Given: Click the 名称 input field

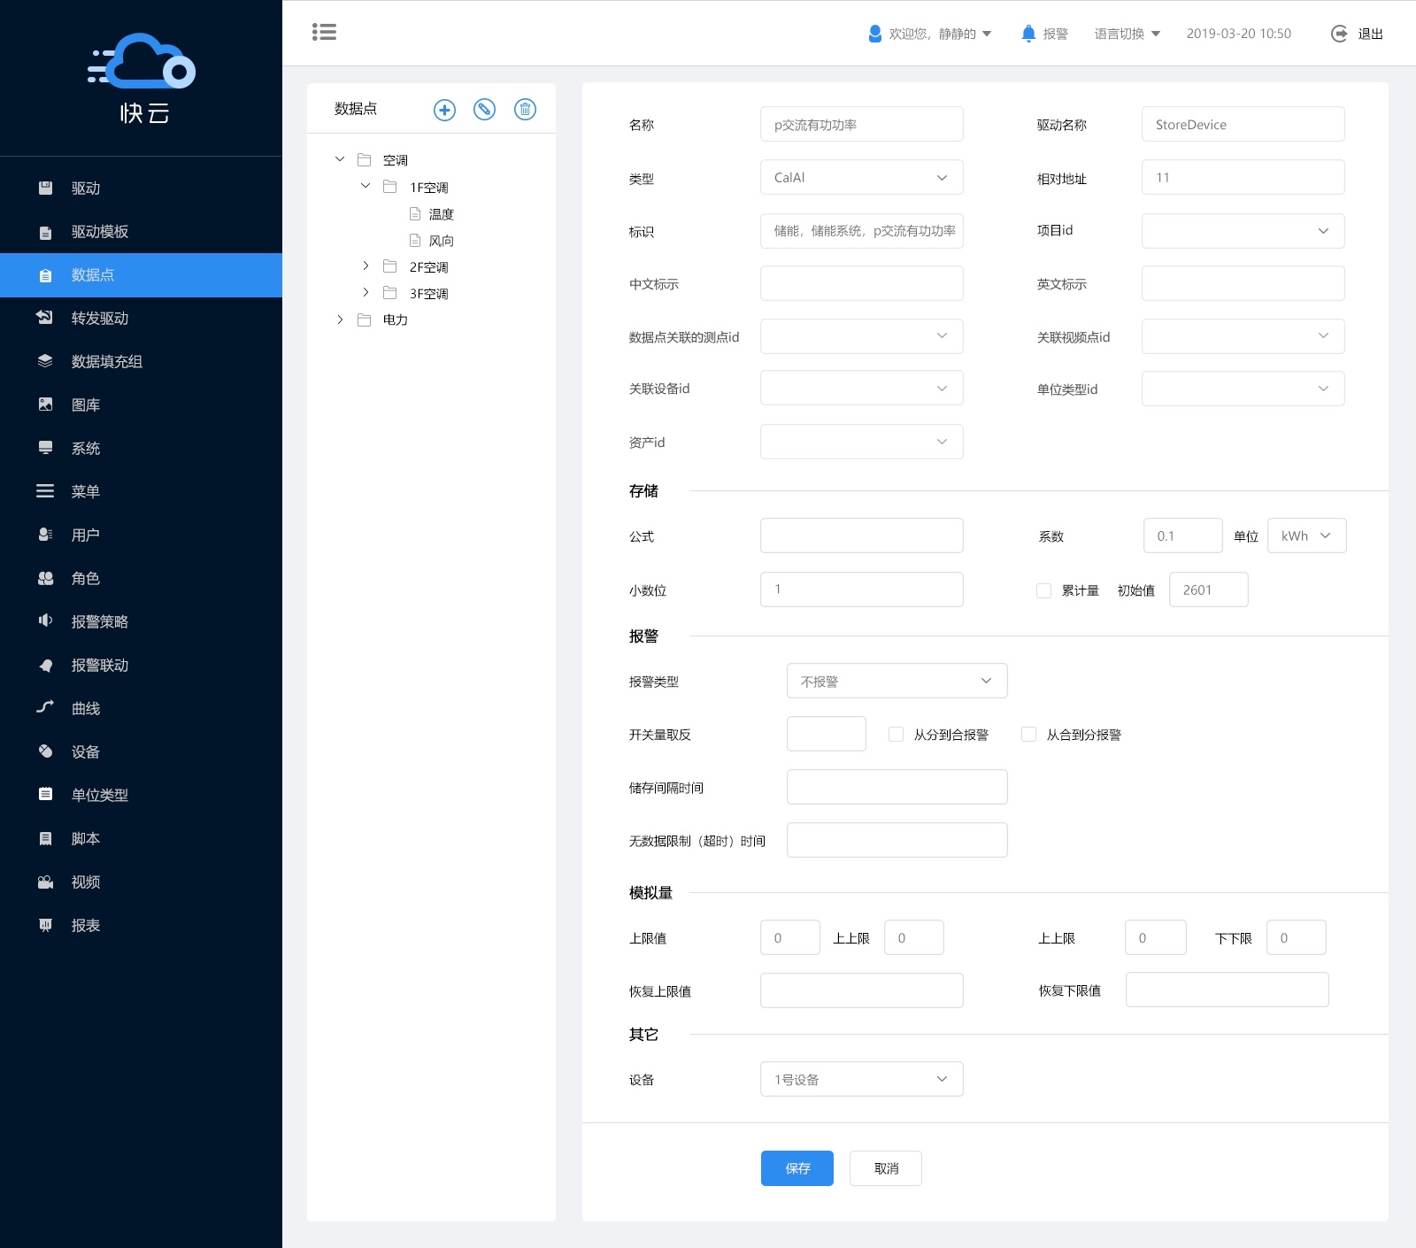Looking at the screenshot, I should 861,124.
